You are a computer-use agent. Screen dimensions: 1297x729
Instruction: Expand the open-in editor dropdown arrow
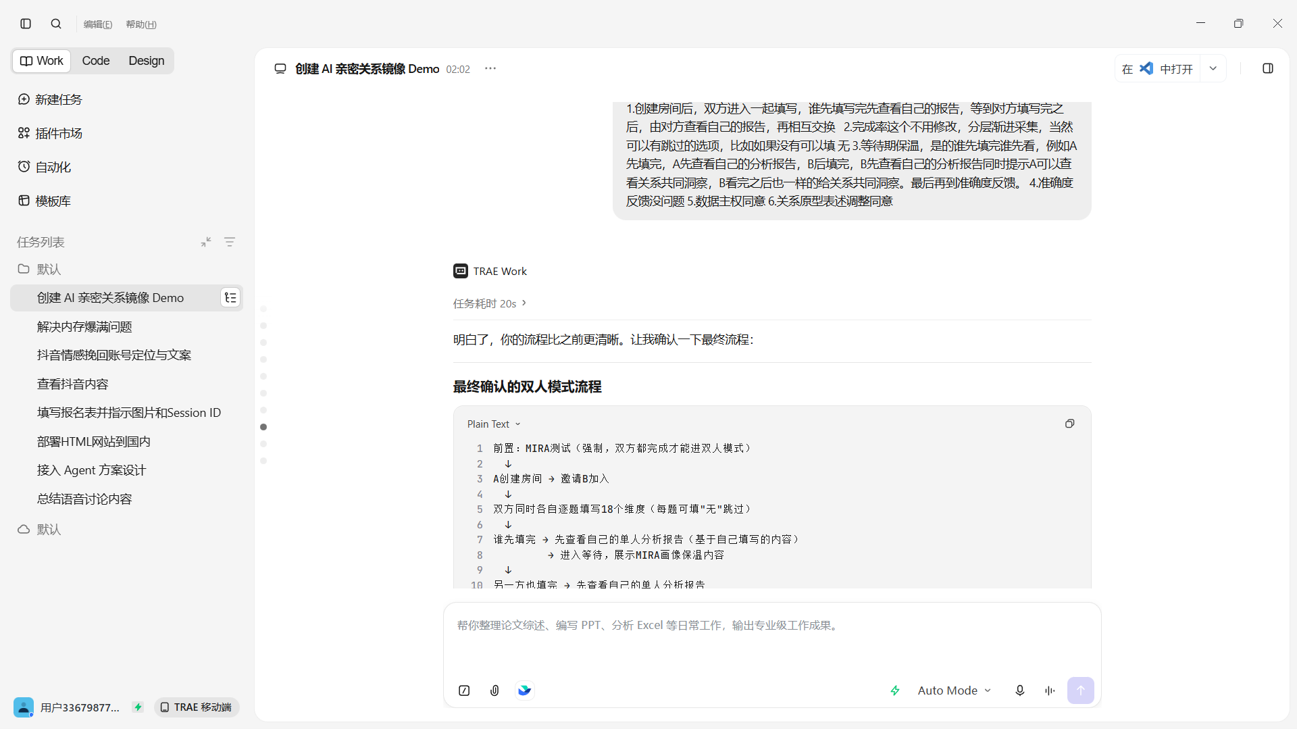pos(1213,69)
